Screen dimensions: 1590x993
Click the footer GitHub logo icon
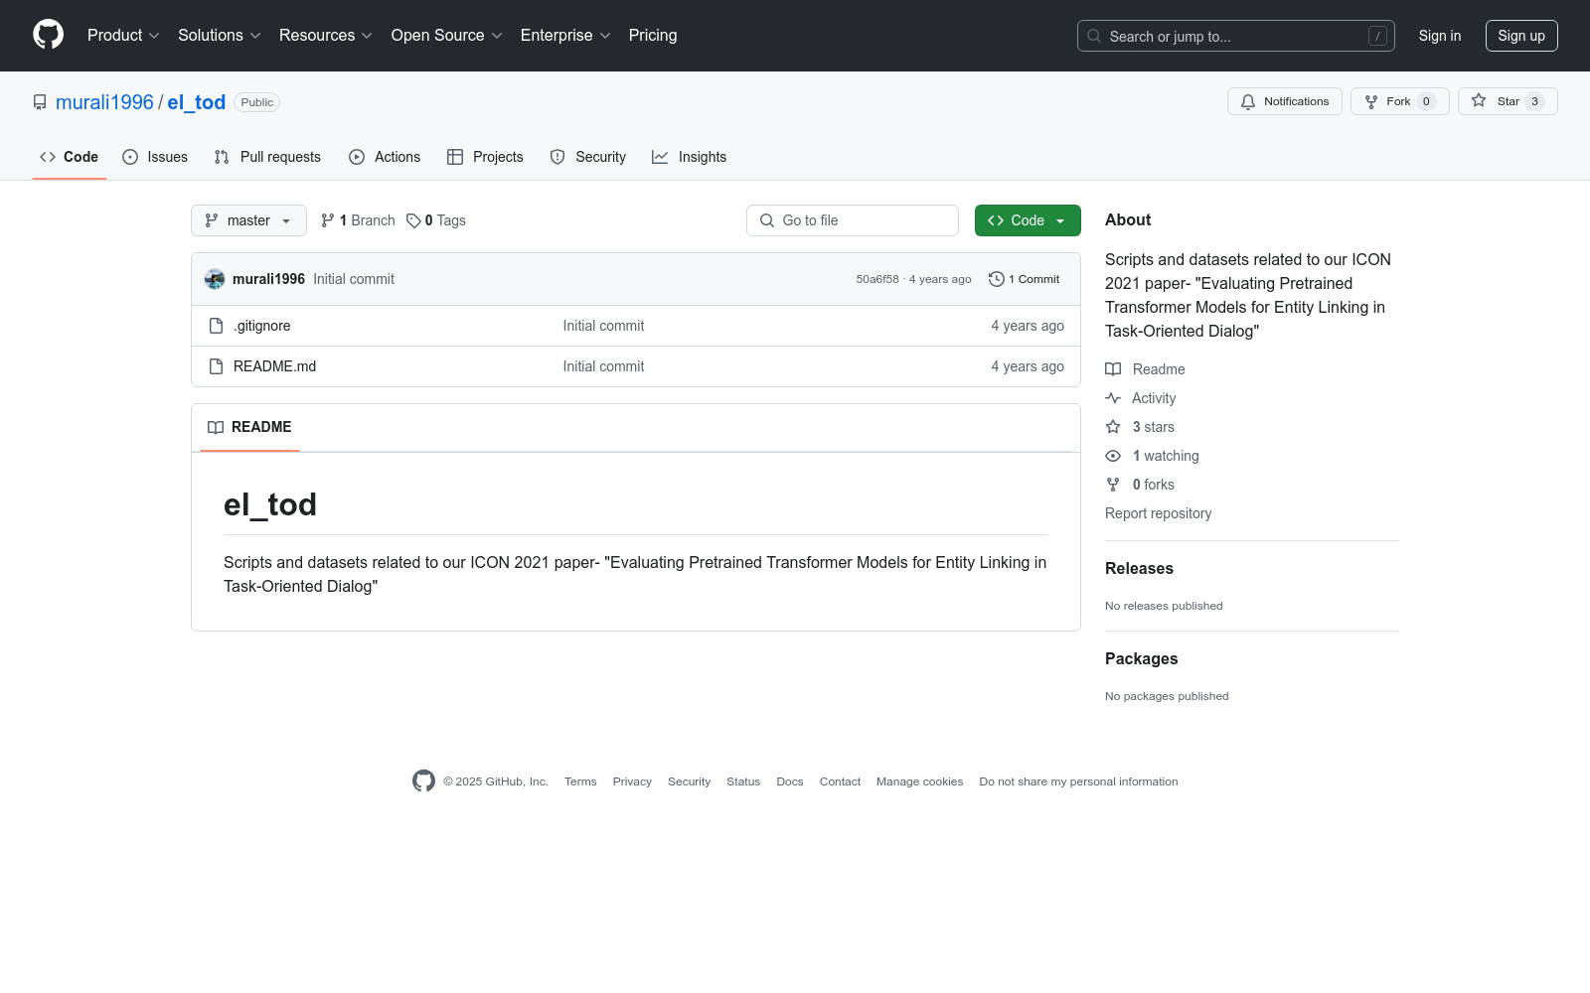click(x=423, y=781)
